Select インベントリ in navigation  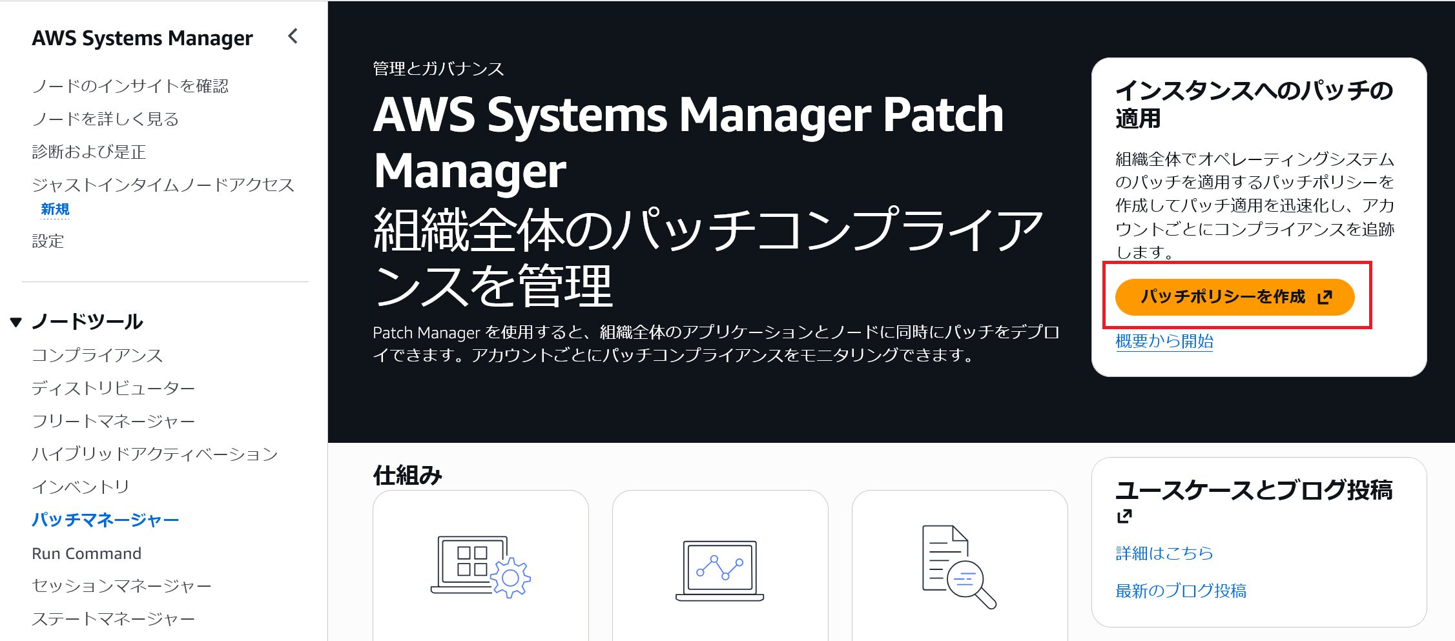click(81, 487)
